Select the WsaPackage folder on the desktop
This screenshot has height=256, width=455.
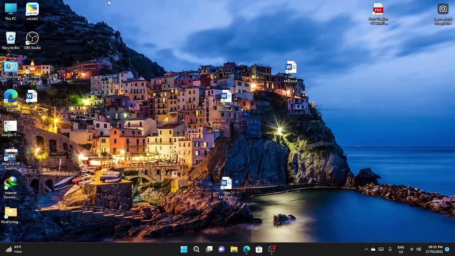pos(11,215)
